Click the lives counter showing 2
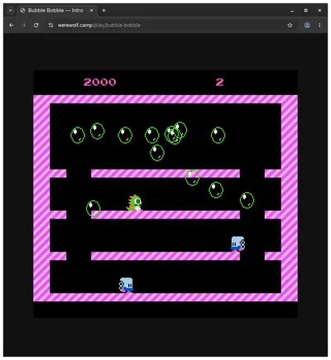Viewport: 331px width, 360px height. click(219, 82)
